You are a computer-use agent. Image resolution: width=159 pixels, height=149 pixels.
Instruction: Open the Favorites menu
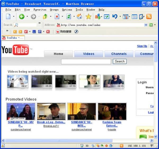pyautogui.click(x=40, y=9)
